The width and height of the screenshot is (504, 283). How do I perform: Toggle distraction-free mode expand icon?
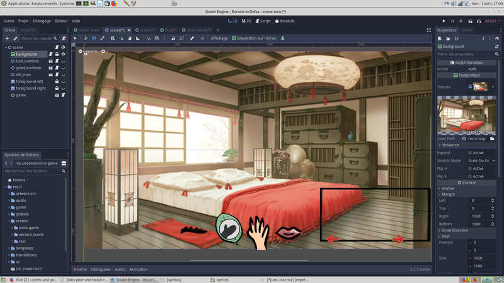429,30
